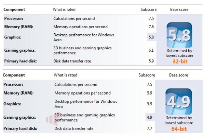Click Graphics label in the bottom table
205x136 pixels.
point(12,104)
